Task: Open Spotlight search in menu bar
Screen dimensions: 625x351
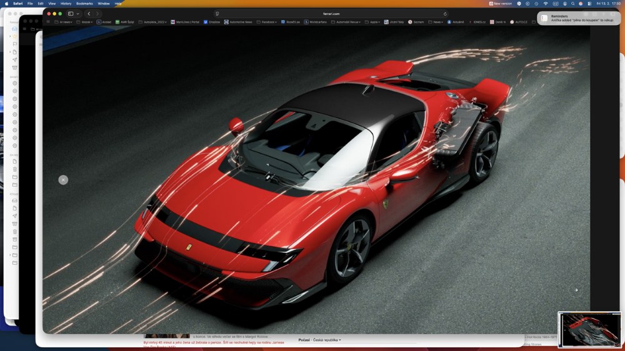Action: [572, 4]
